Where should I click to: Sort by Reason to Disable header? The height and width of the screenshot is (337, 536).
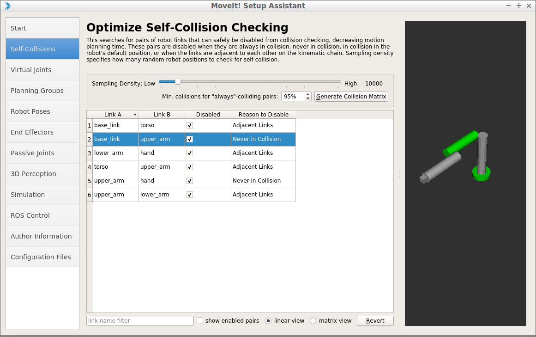[263, 114]
